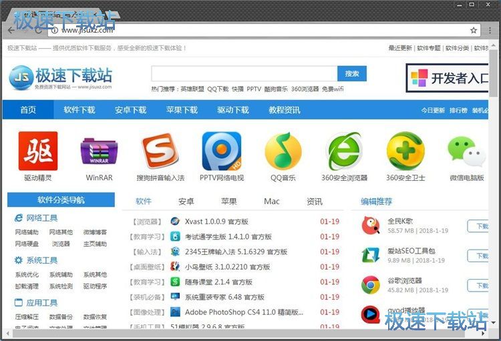The height and width of the screenshot is (341, 501).
Task: Open 软件下载 navigation item
Action: coord(79,110)
